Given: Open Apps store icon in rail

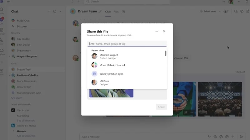Looking at the screenshot, I should point(2,72).
